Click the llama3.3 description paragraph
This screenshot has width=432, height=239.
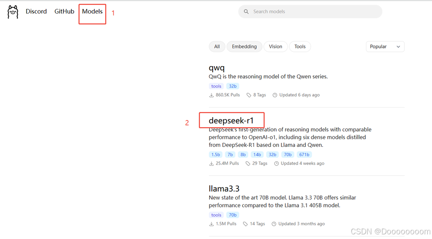[x=282, y=201]
